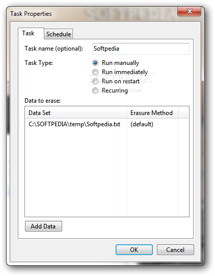Switch to the Schedule tab
215x276 pixels.
point(59,34)
